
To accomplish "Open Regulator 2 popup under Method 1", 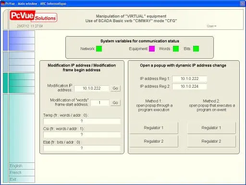I will [x=154, y=141].
